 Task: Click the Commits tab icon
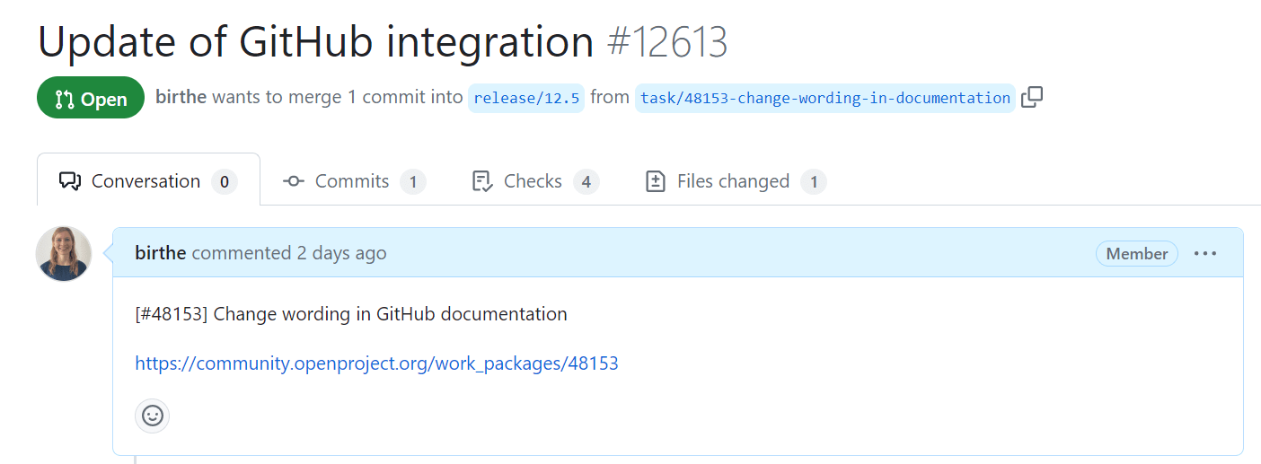coord(293,181)
